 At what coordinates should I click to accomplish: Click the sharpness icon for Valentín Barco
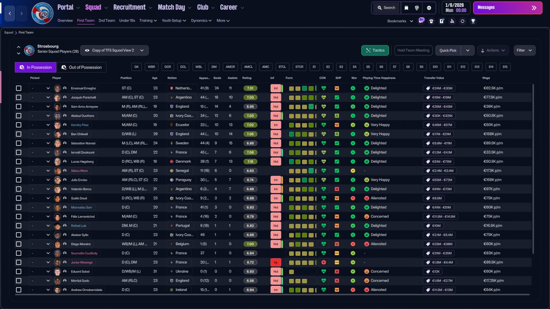click(337, 189)
